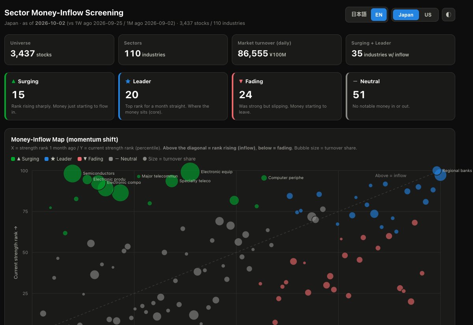Click the 'Size = turnover share' legend item

pos(169,159)
